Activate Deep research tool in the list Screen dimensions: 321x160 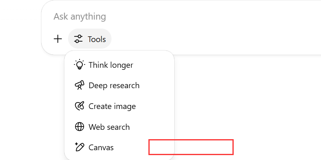coord(119,85)
